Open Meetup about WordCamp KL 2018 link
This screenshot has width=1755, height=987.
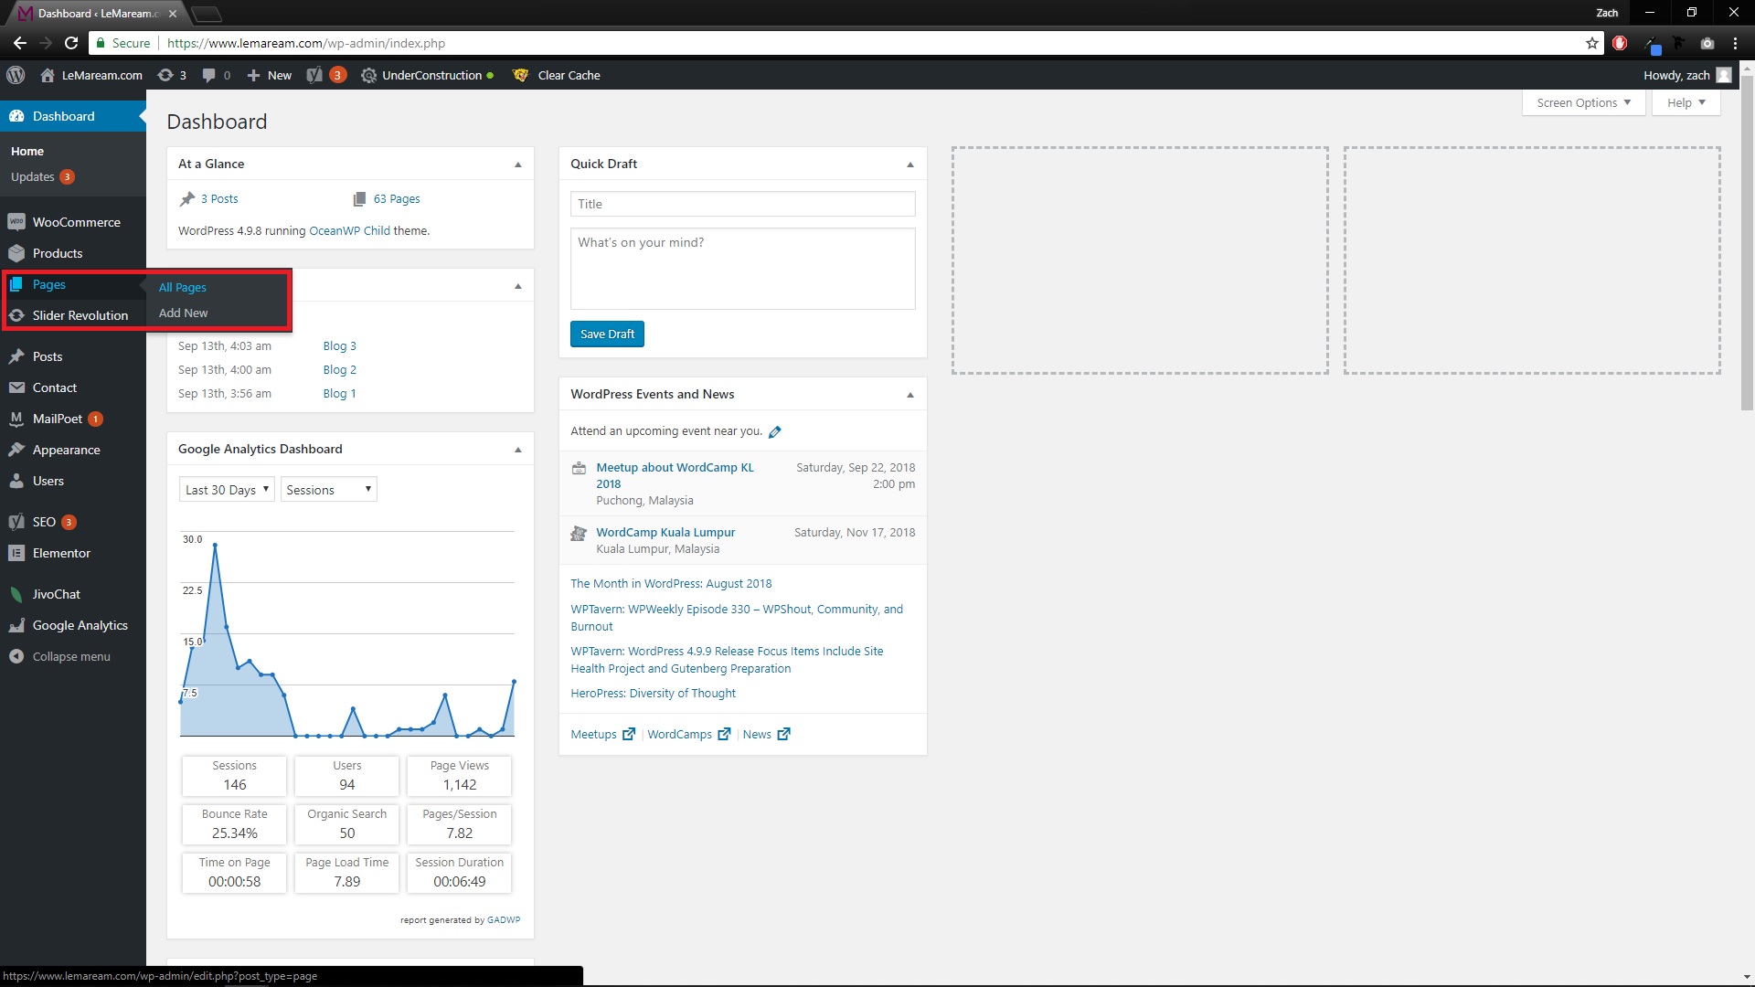click(675, 475)
